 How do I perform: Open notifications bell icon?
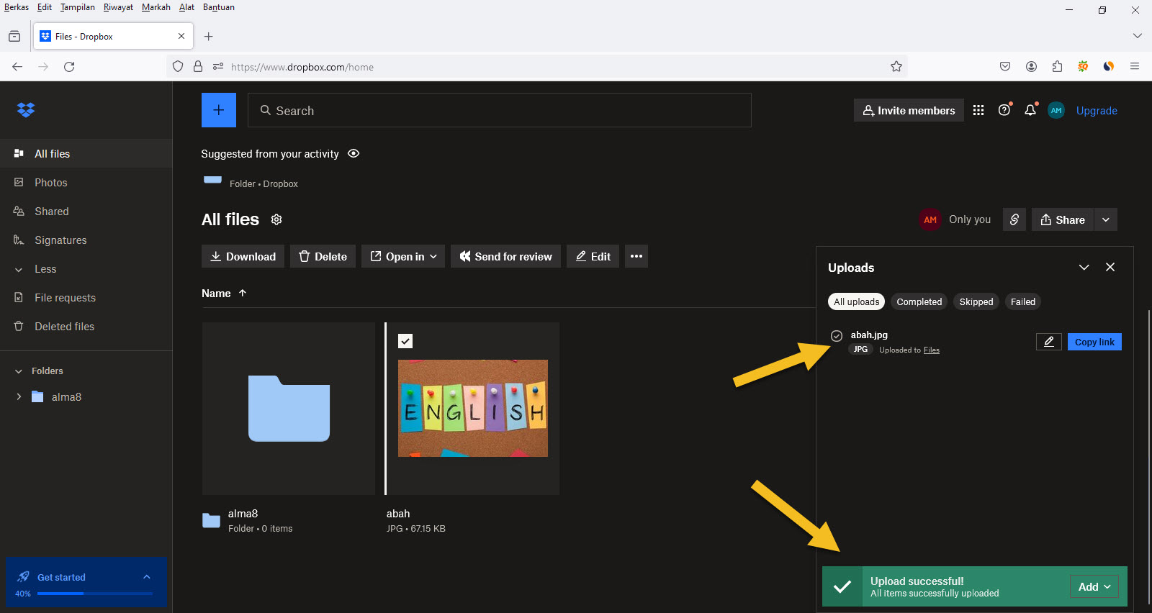click(1030, 110)
